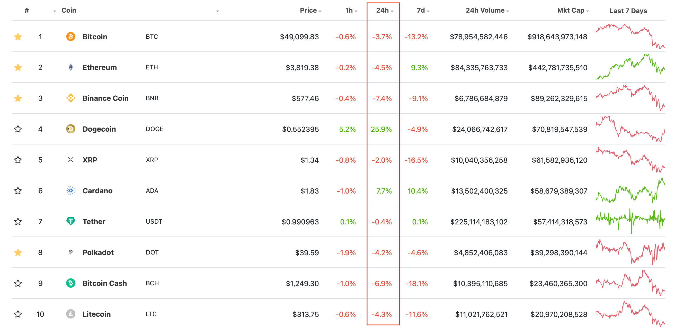Favorite Cardano with its star
The width and height of the screenshot is (675, 328).
click(18, 190)
